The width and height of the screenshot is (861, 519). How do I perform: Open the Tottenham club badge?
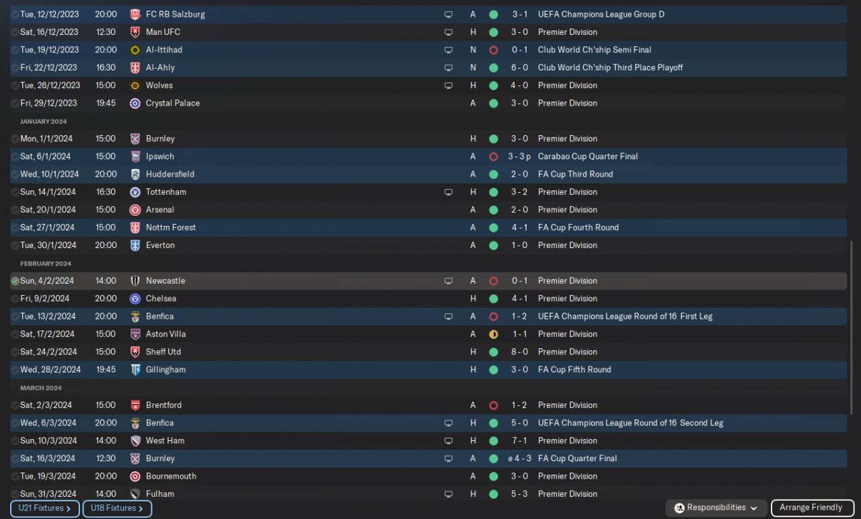point(135,192)
